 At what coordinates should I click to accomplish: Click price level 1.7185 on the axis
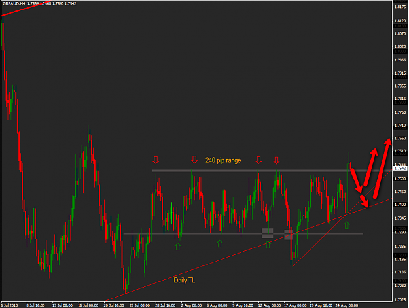coord(400,260)
